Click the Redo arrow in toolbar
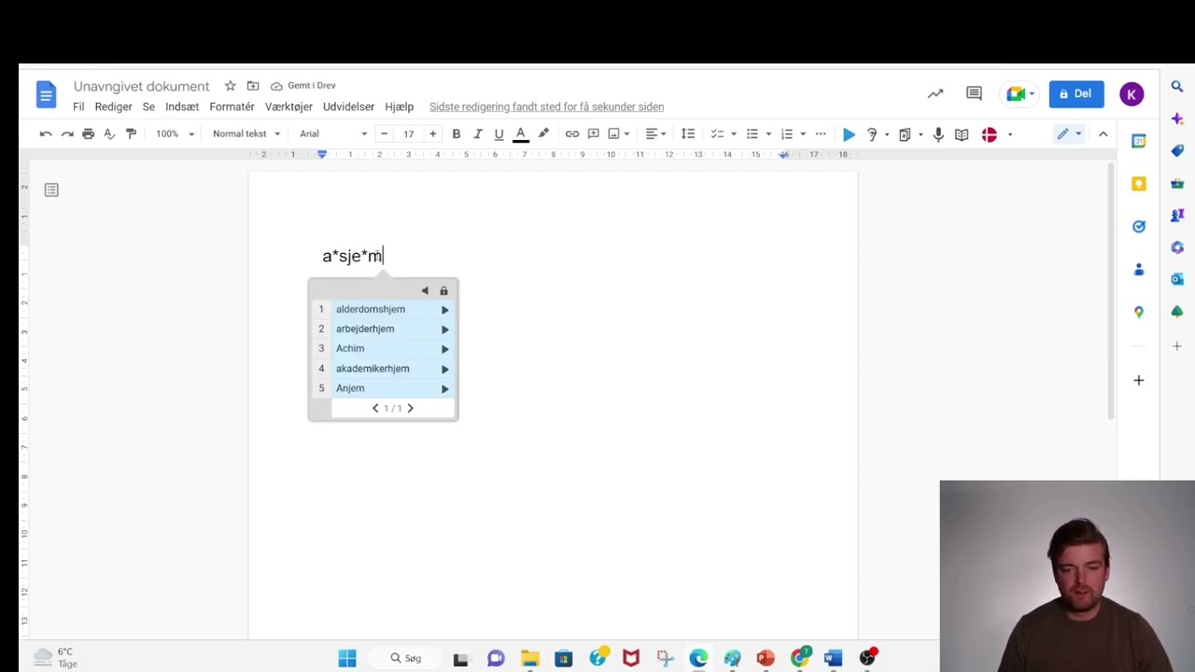 point(67,134)
